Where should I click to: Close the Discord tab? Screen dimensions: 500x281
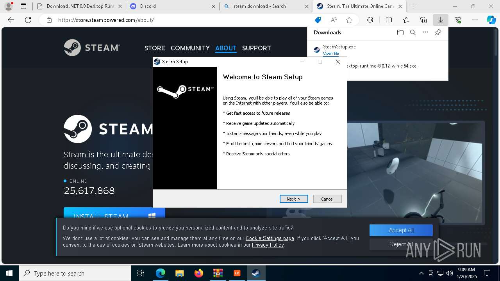tap(213, 6)
